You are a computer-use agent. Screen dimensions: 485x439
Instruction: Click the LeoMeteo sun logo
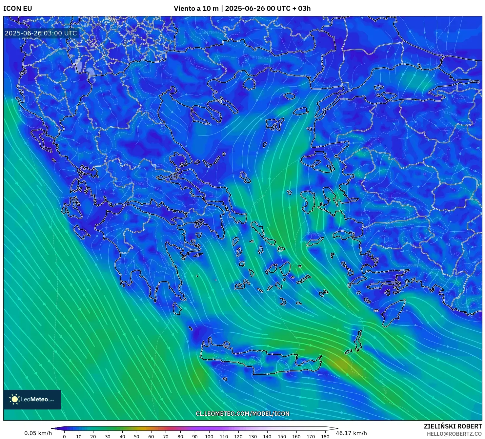point(14,399)
